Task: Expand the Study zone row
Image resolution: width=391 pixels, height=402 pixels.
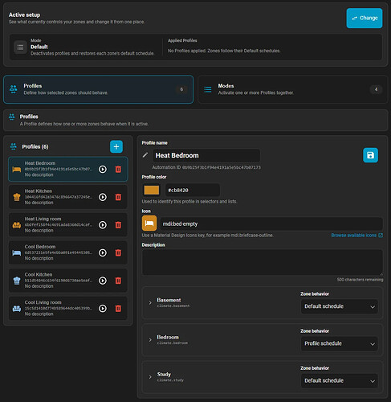Action: 150,377
